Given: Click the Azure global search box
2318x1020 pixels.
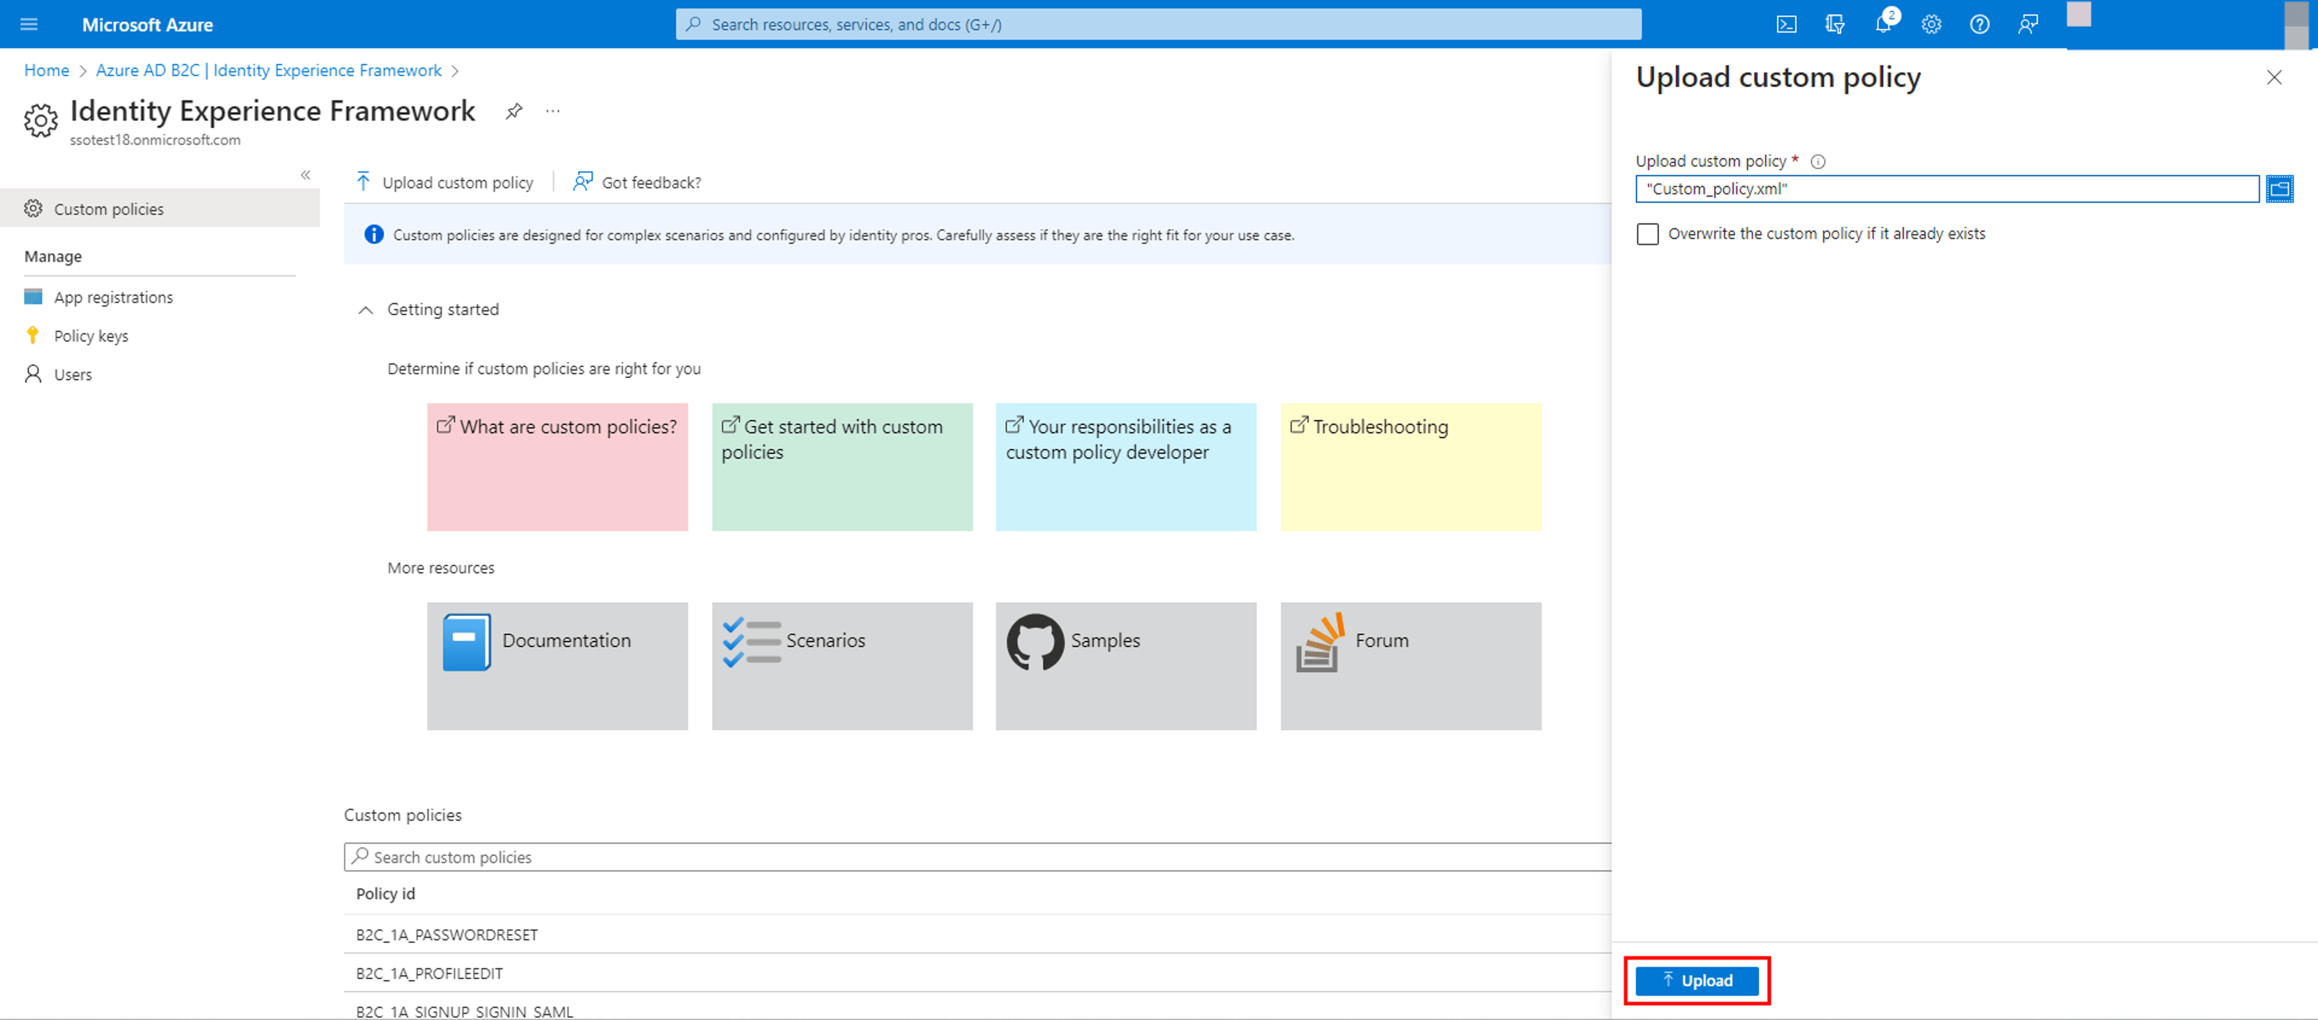Looking at the screenshot, I should click(1158, 24).
